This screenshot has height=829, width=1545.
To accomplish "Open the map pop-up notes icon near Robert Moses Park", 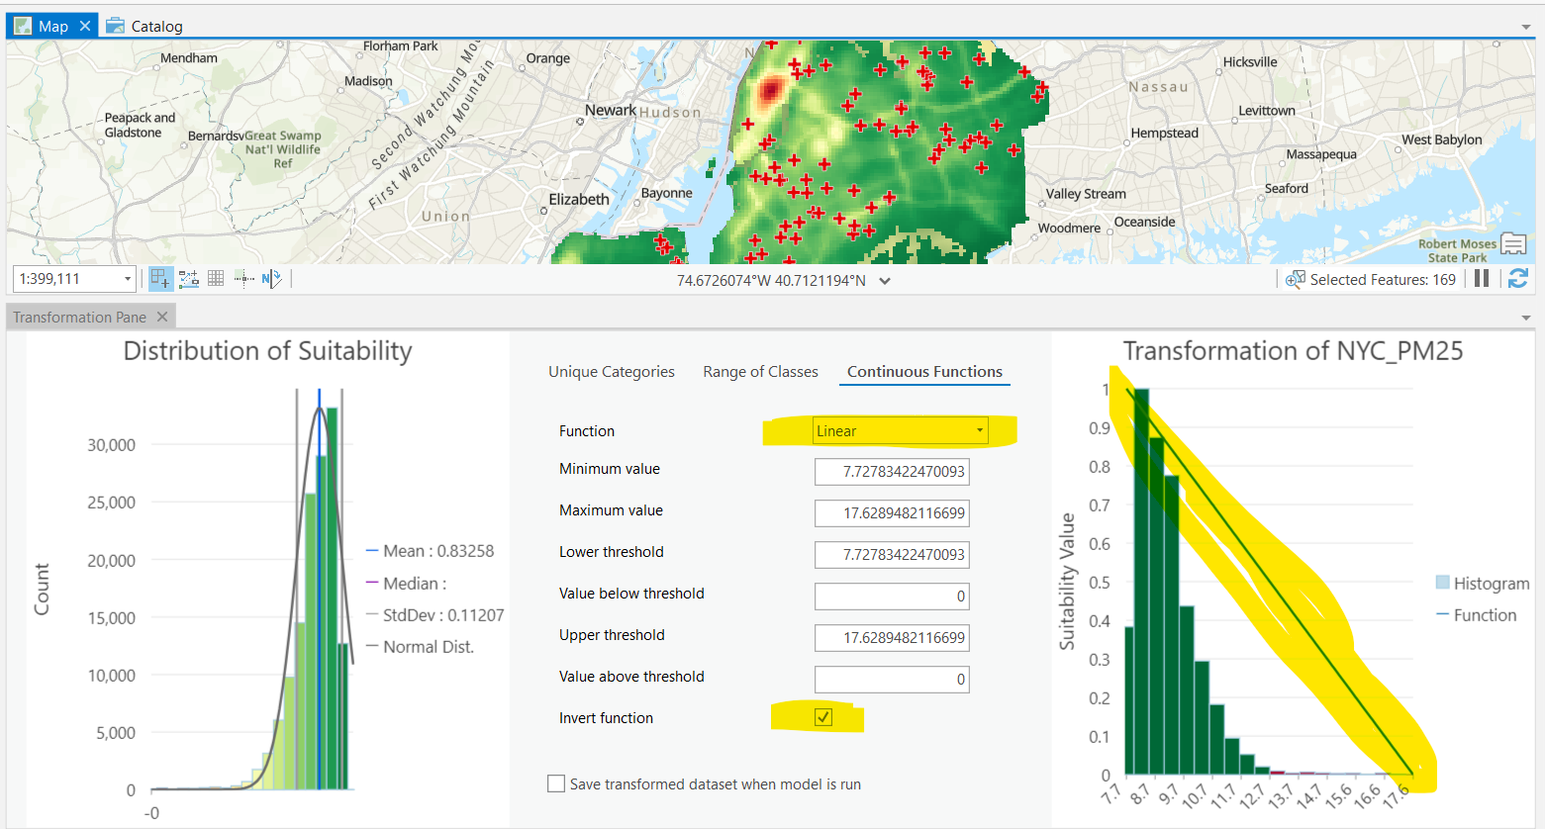I will (x=1512, y=243).
